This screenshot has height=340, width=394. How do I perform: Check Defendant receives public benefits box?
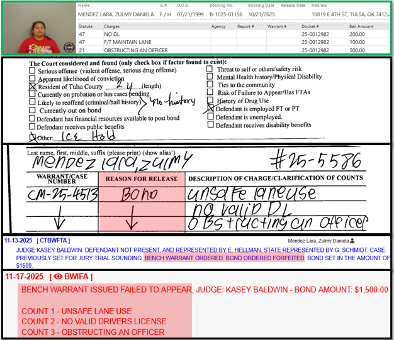[32, 126]
